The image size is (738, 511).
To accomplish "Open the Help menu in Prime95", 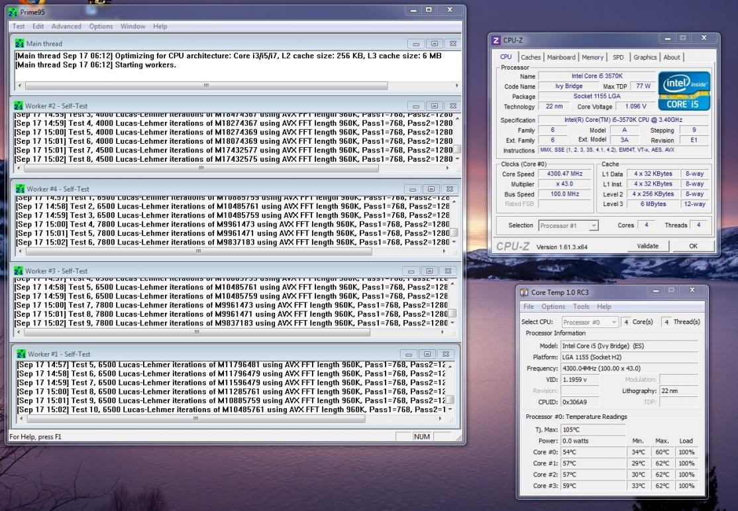I will pyautogui.click(x=160, y=27).
